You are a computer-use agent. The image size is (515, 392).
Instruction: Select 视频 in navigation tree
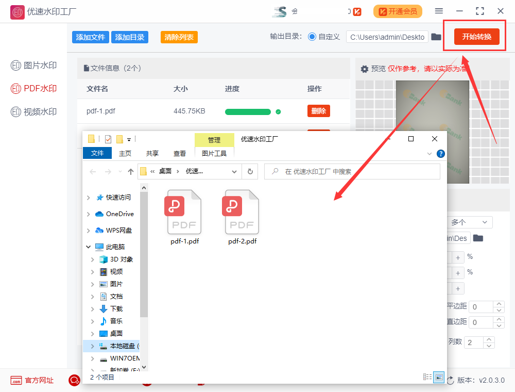pos(111,272)
